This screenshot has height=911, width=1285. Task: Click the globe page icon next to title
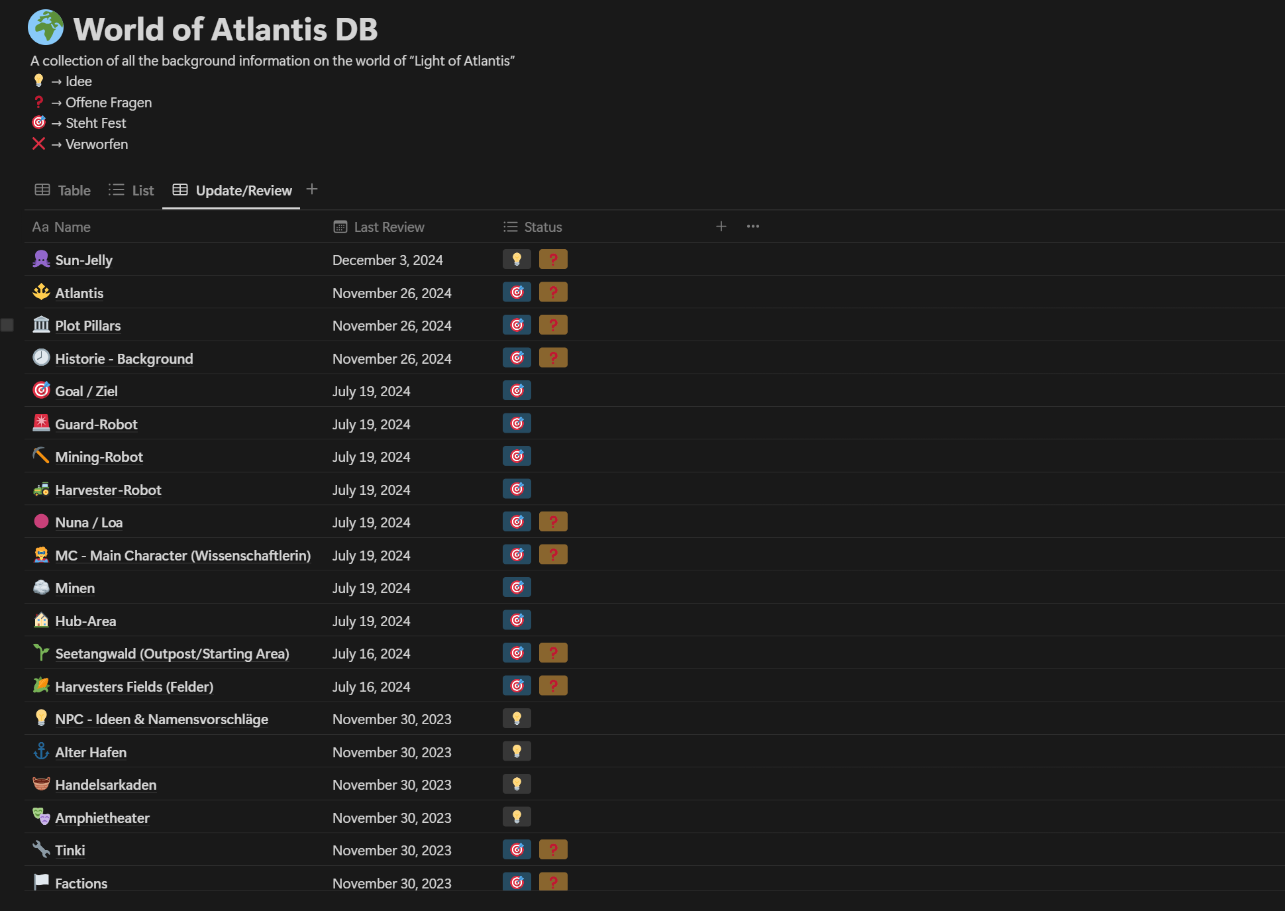(x=46, y=28)
